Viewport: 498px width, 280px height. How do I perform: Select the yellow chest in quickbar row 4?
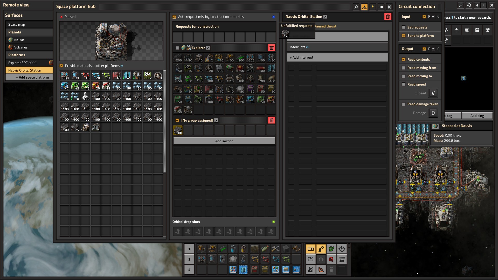tap(265, 270)
